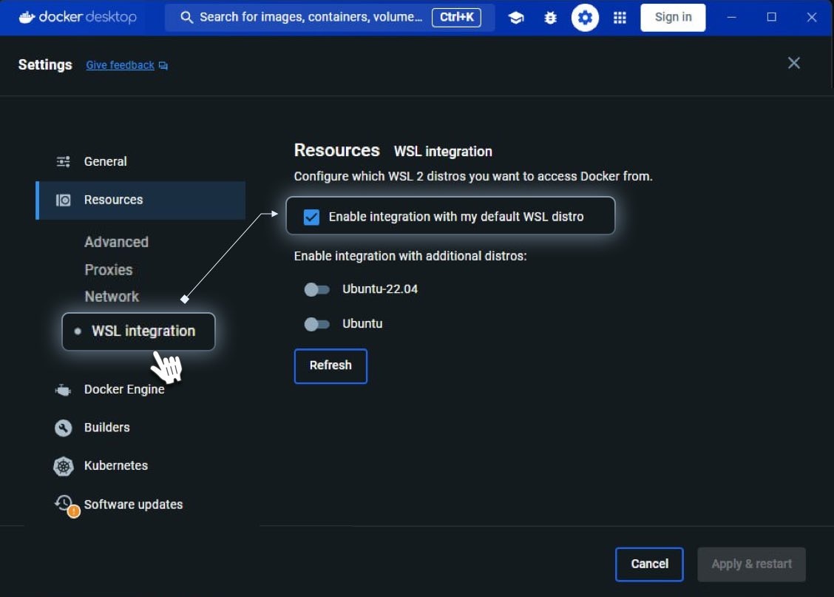This screenshot has width=834, height=597.
Task: Open the extensions grid icon
Action: 620,18
